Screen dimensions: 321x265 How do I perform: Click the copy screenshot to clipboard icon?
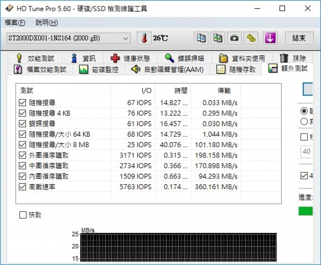(x=218, y=38)
